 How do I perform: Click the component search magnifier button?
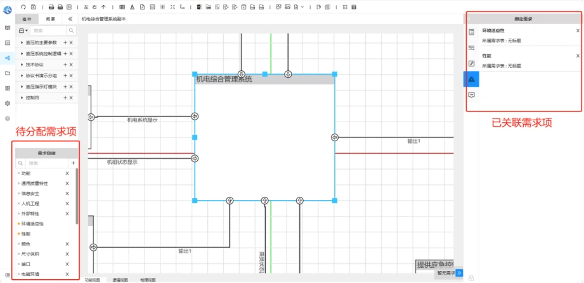tap(71, 30)
